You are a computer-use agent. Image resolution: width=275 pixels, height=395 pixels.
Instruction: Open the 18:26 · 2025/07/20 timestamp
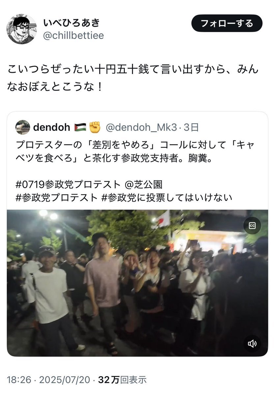(48, 380)
